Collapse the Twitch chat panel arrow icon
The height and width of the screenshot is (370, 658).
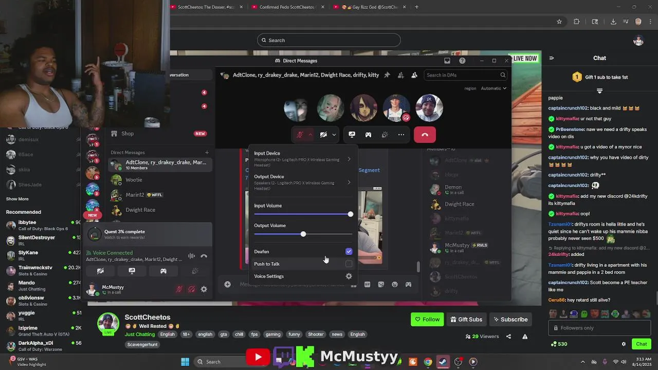pyautogui.click(x=552, y=58)
